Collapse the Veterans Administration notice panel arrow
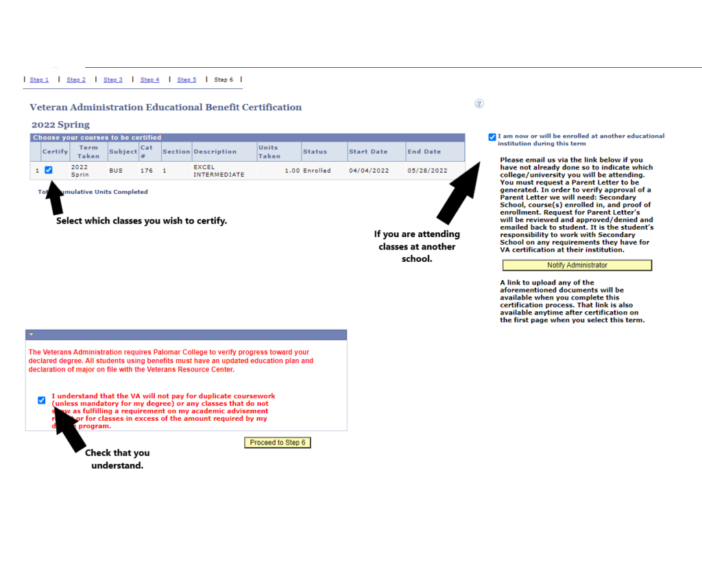702x562 pixels. pyautogui.click(x=31, y=335)
